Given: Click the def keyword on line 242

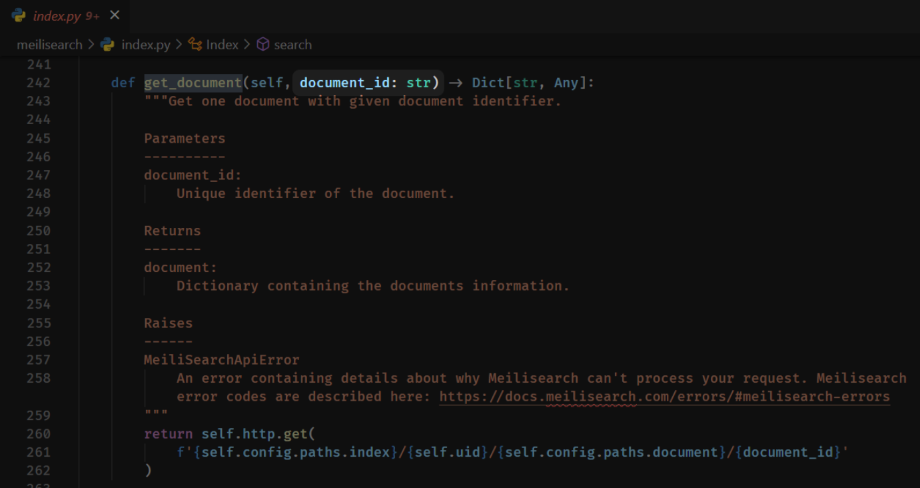Looking at the screenshot, I should click(x=123, y=83).
